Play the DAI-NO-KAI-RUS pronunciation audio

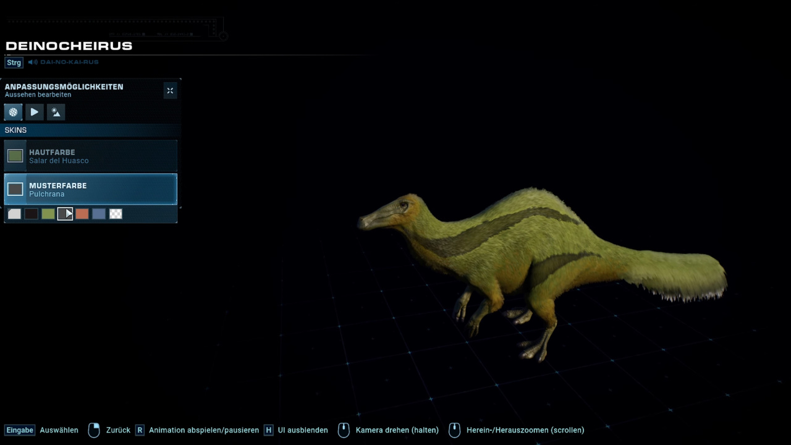pos(33,62)
